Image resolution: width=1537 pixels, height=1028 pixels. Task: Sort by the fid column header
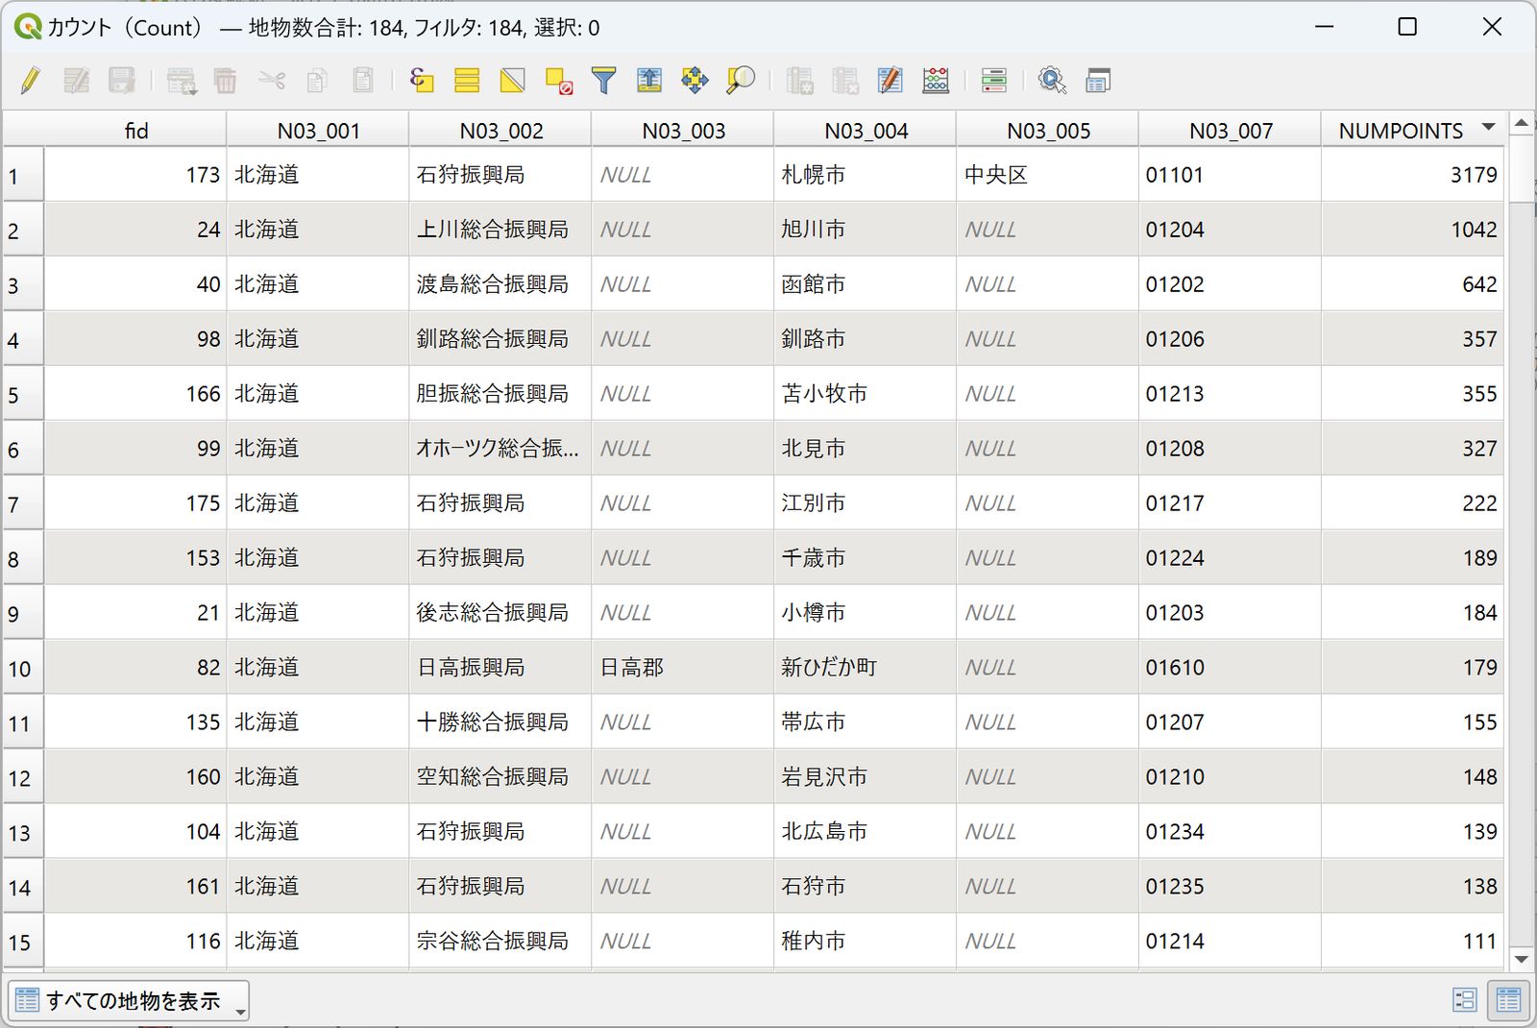[x=135, y=131]
